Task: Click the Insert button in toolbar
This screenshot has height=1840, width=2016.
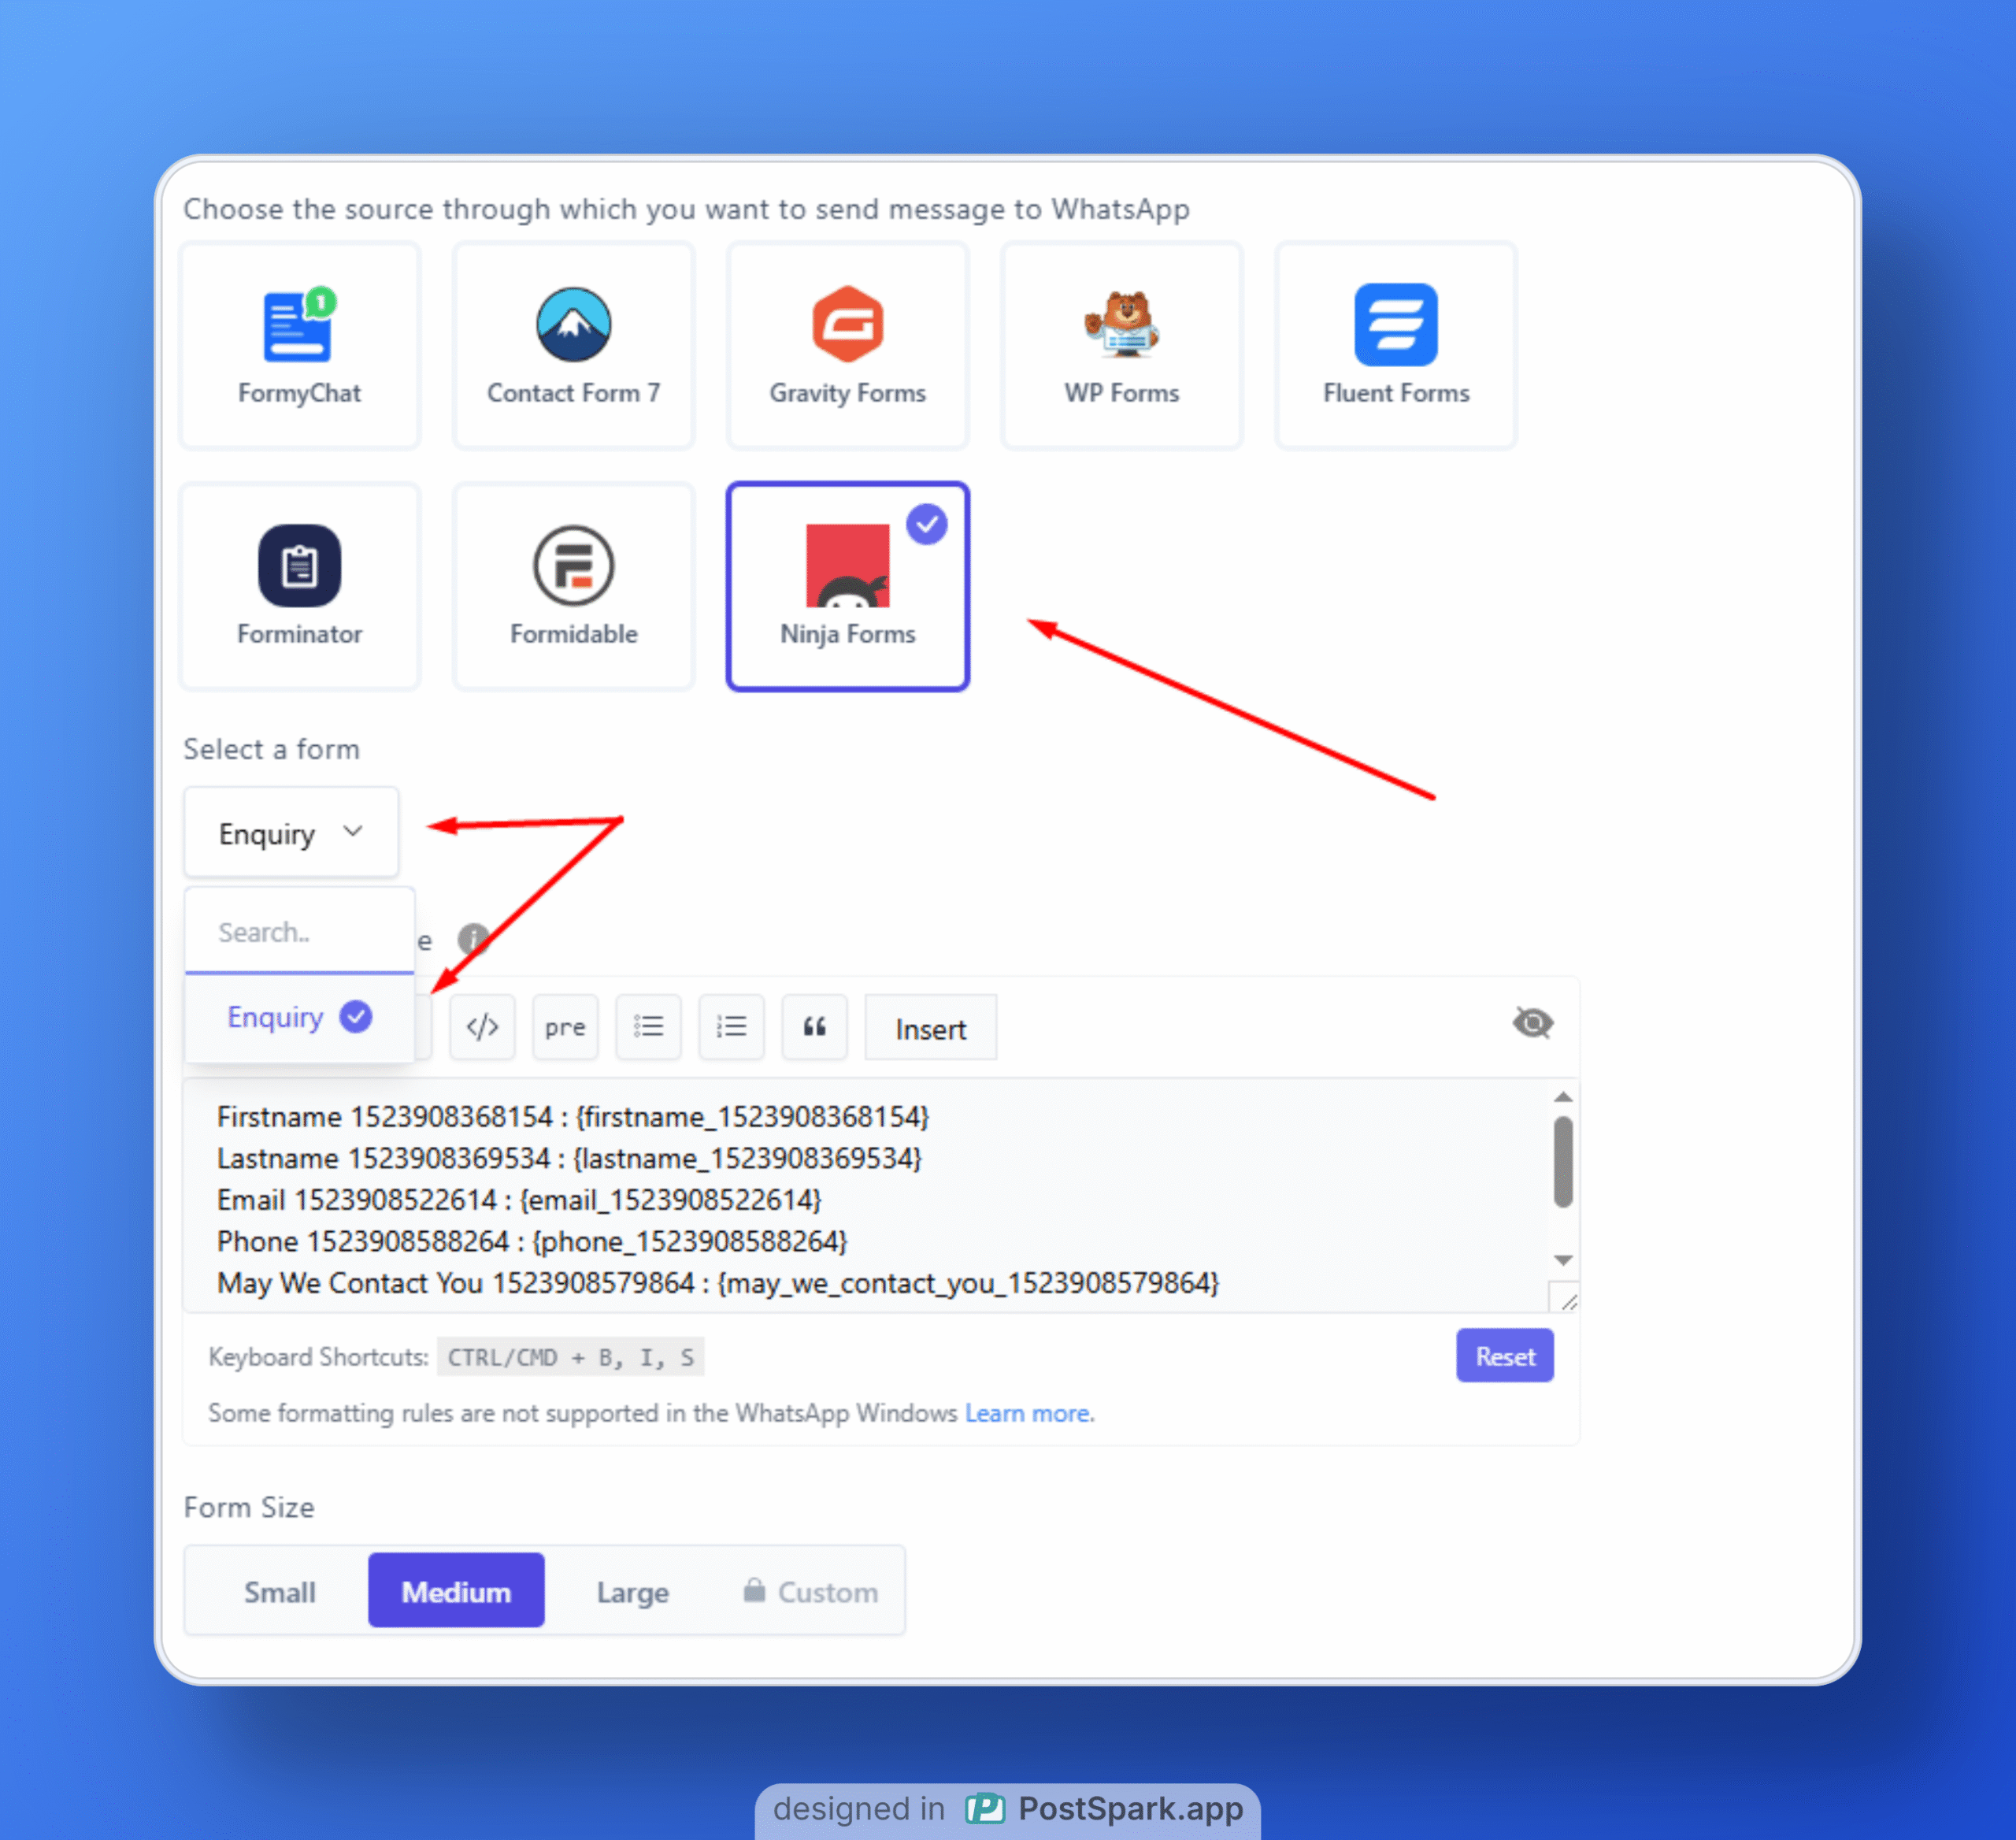Action: point(930,1027)
